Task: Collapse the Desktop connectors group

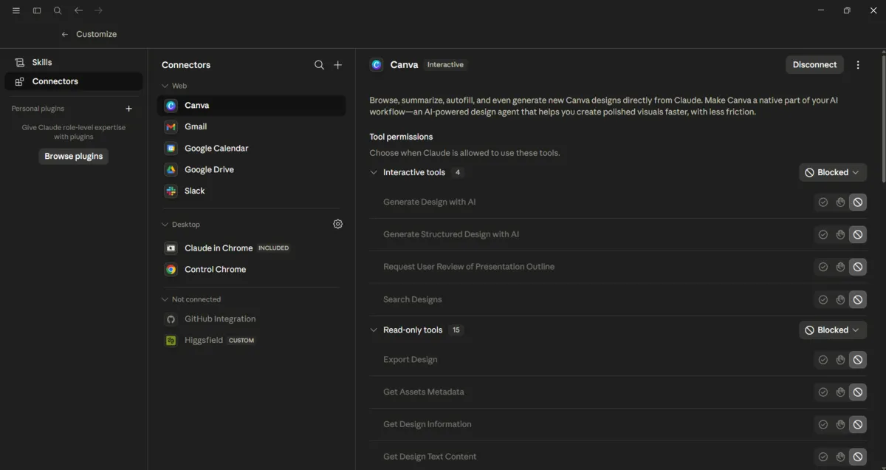Action: point(165,225)
